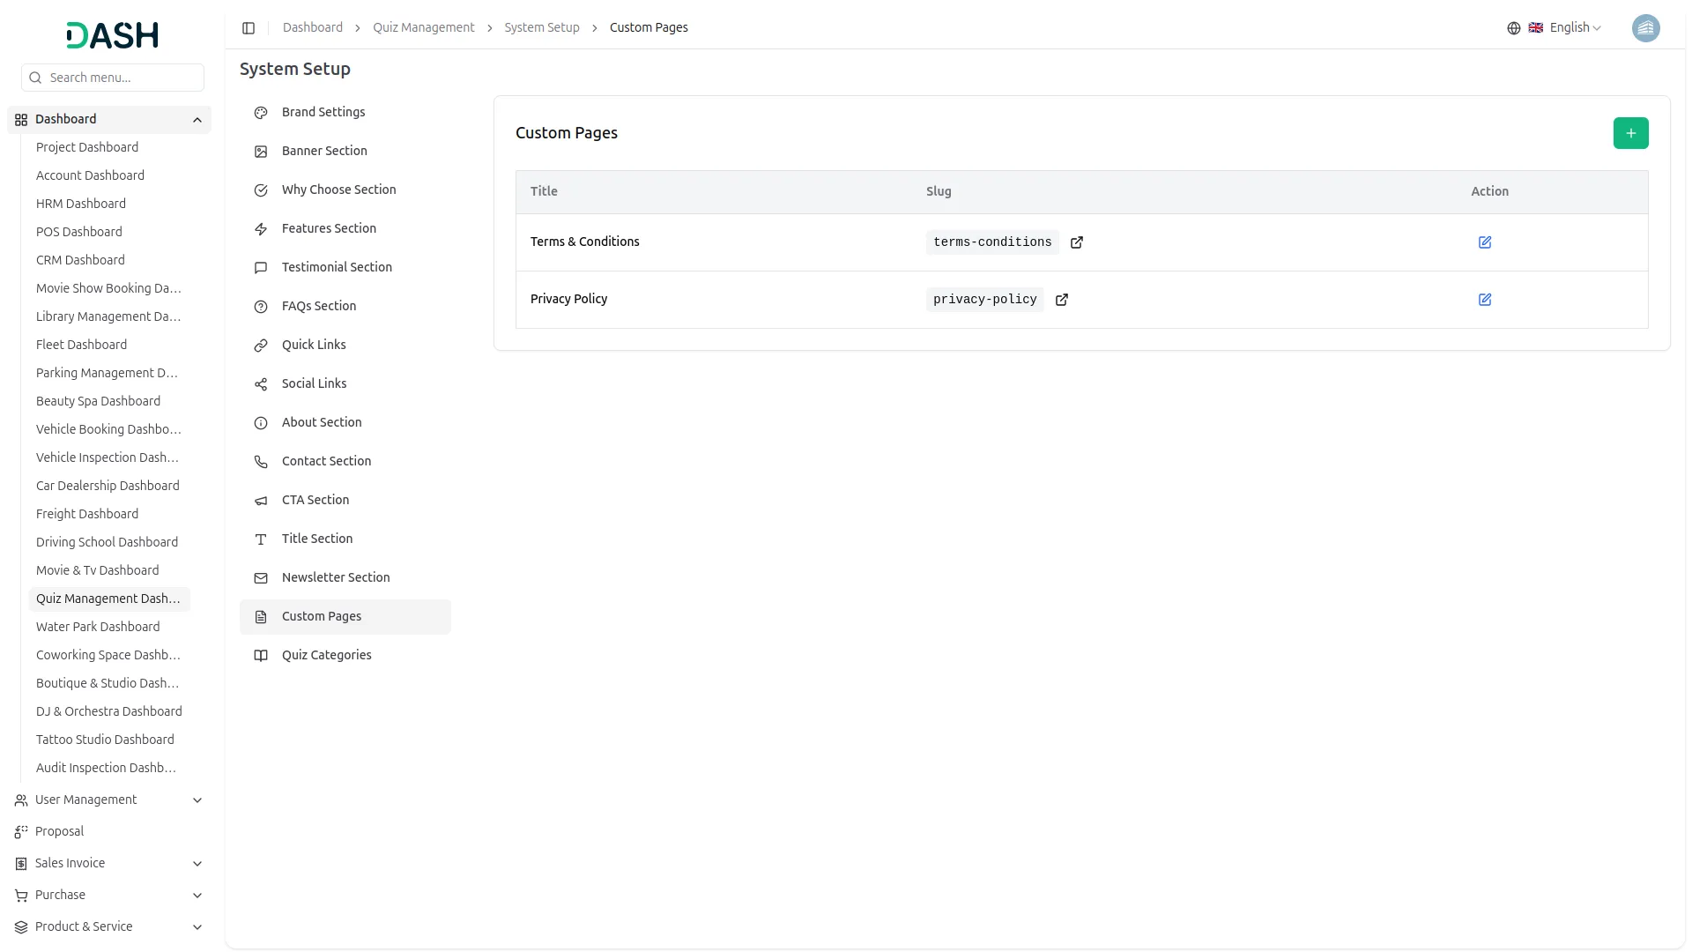Open Brand Settings section
1692x952 pixels.
click(323, 112)
